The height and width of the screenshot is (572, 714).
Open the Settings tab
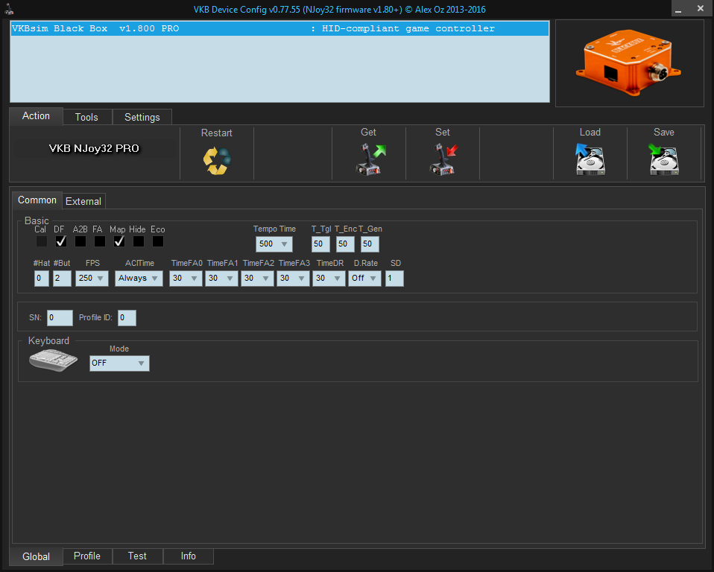(142, 117)
